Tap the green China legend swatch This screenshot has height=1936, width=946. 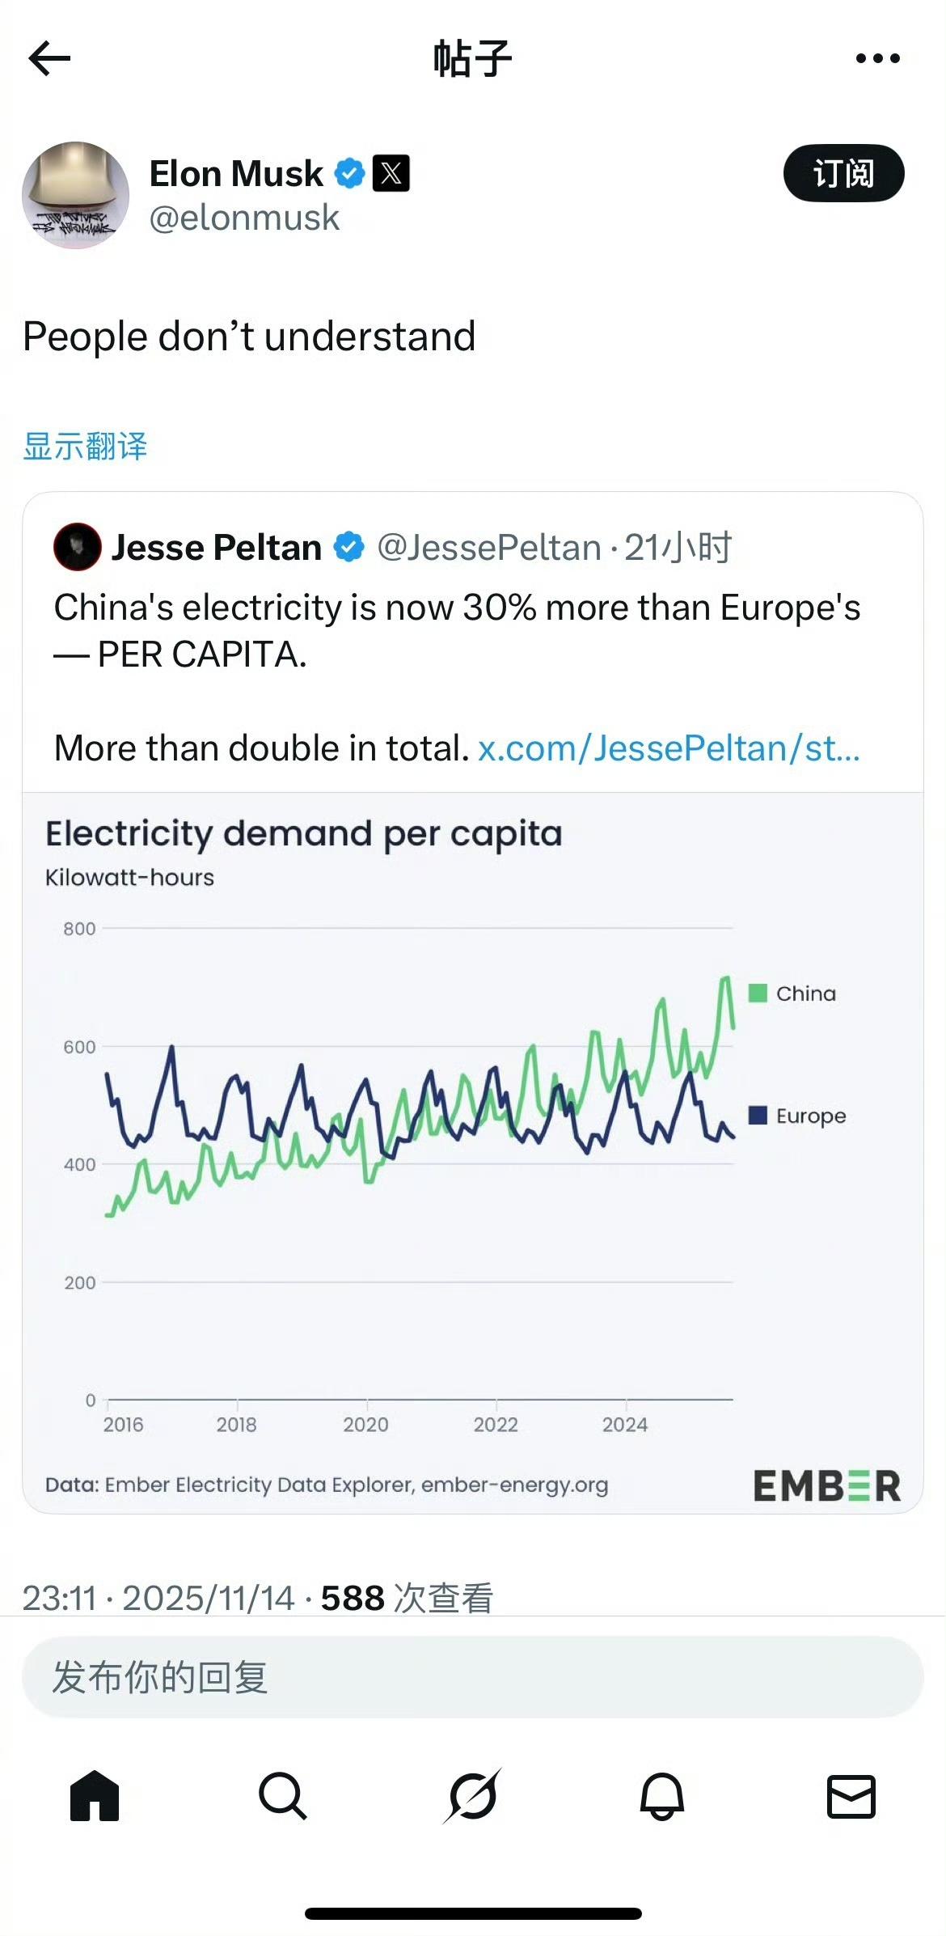(x=758, y=993)
